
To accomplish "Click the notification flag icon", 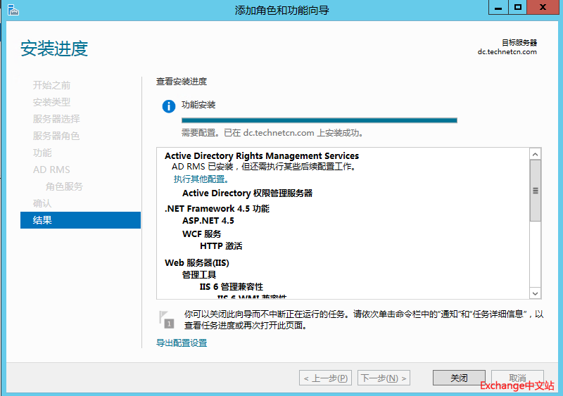I will pos(165,319).
